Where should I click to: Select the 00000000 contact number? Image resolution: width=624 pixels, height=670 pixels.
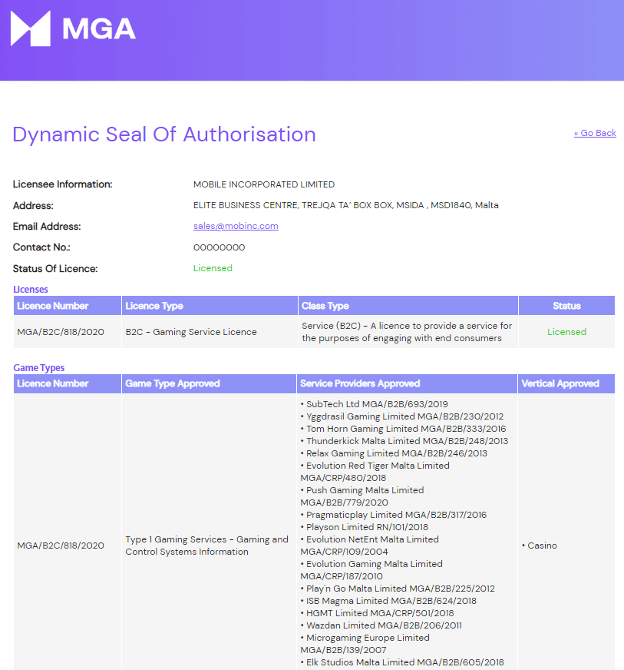pos(219,247)
